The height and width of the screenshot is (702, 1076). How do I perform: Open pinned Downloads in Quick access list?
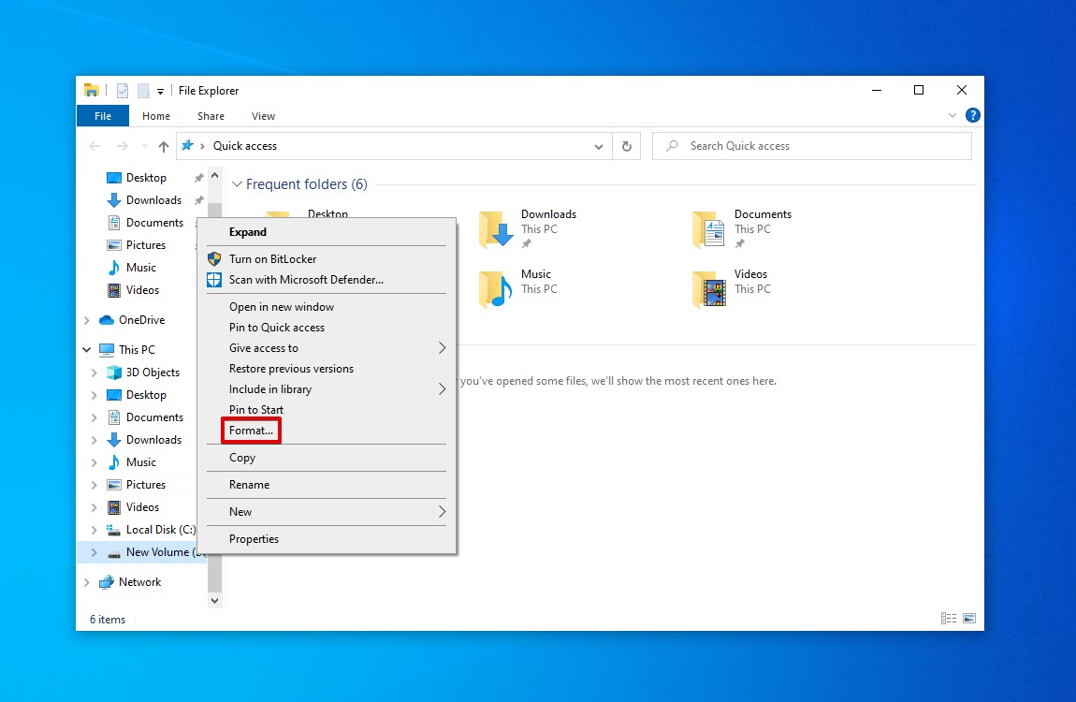coord(144,199)
